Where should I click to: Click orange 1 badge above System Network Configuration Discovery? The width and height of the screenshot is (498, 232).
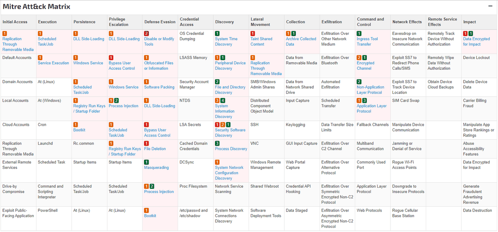click(217, 162)
